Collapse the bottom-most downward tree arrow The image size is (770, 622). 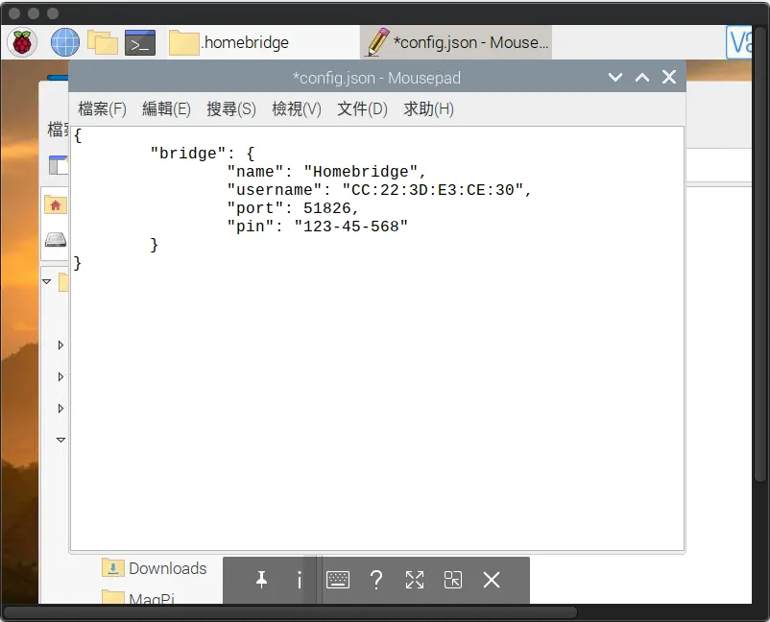point(60,440)
